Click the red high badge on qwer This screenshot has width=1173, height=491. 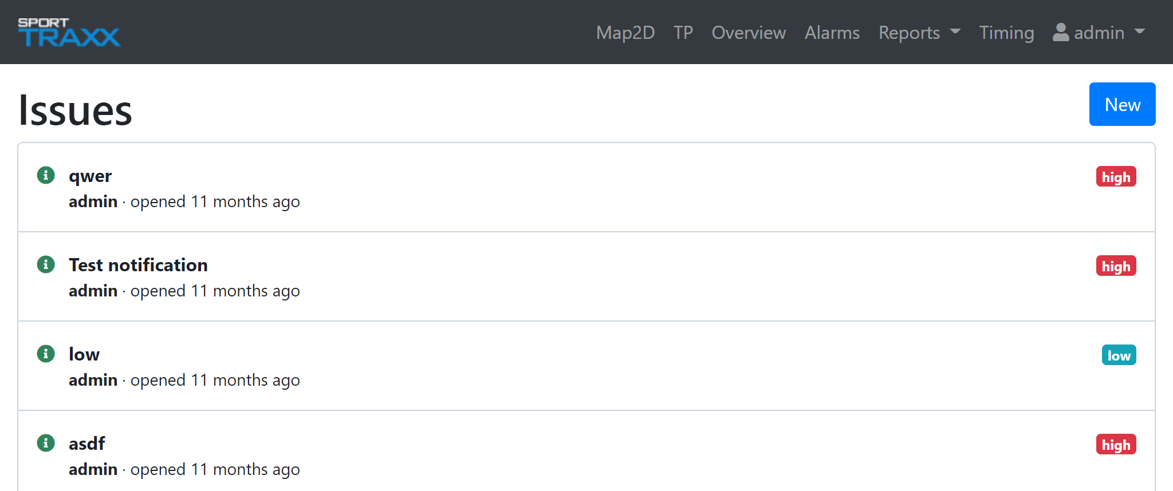[1116, 177]
